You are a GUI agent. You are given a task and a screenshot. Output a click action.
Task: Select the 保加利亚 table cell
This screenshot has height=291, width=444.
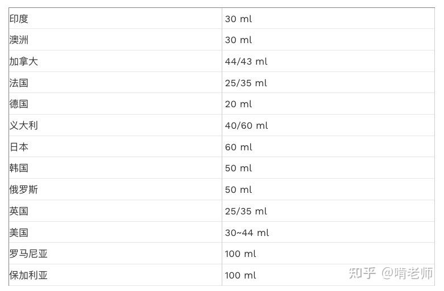(28, 275)
